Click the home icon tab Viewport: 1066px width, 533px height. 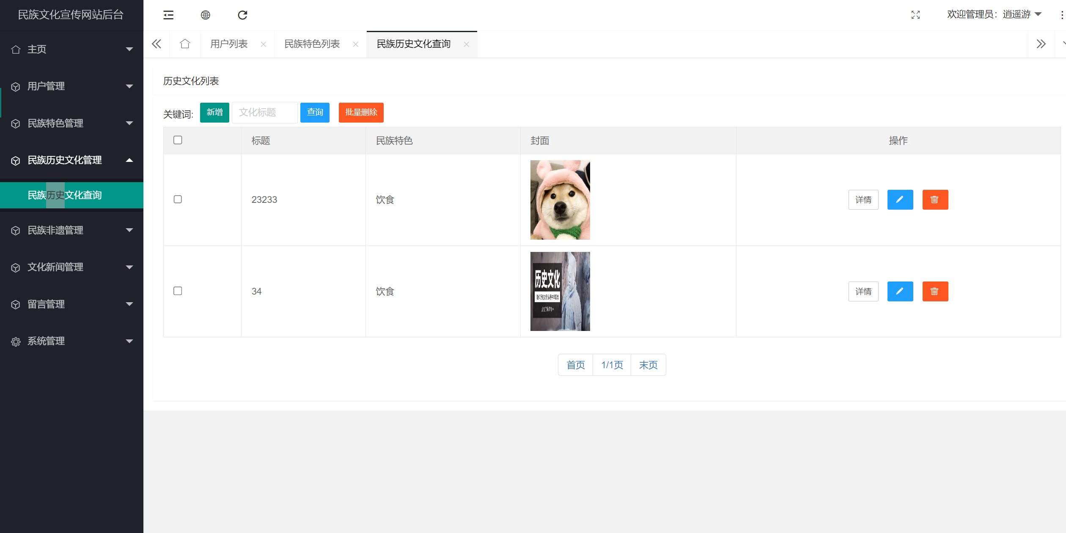pyautogui.click(x=185, y=44)
